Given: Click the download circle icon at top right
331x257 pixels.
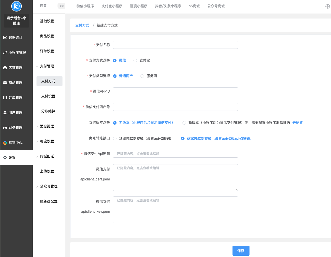Looking at the screenshot, I should pyautogui.click(x=327, y=6).
